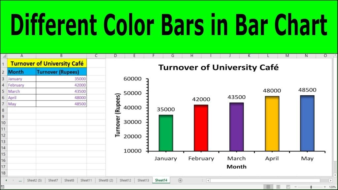
Task: Switch to Sheet8 (2) tab
Action: 105,180
